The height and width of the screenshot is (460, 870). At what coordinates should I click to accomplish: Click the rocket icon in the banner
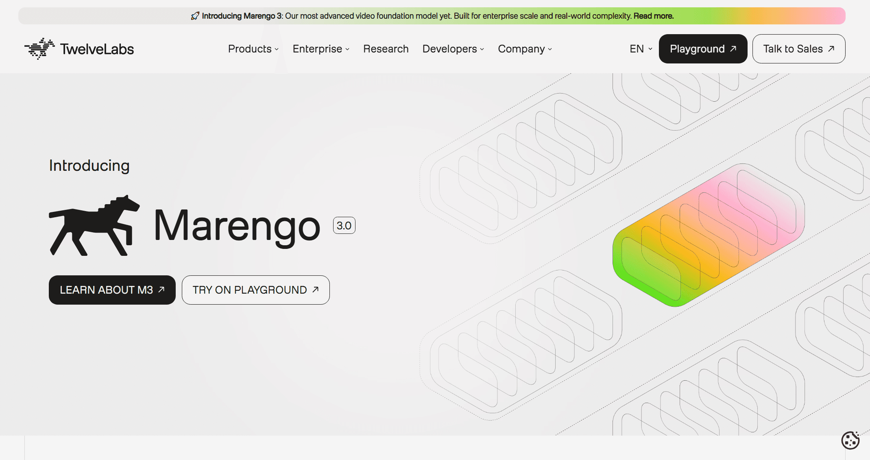pos(195,16)
